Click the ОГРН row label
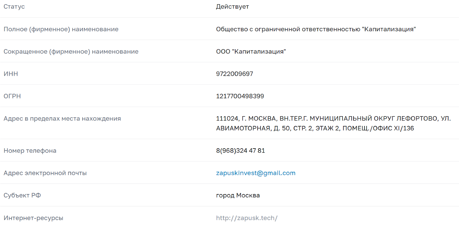 point(12,96)
